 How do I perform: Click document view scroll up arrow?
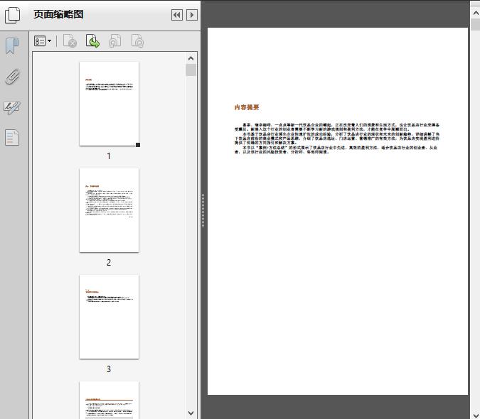[476, 13]
